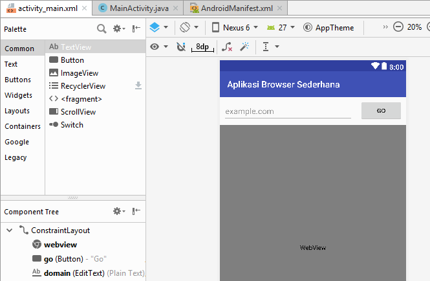Pick TextView from the palette

click(95, 47)
